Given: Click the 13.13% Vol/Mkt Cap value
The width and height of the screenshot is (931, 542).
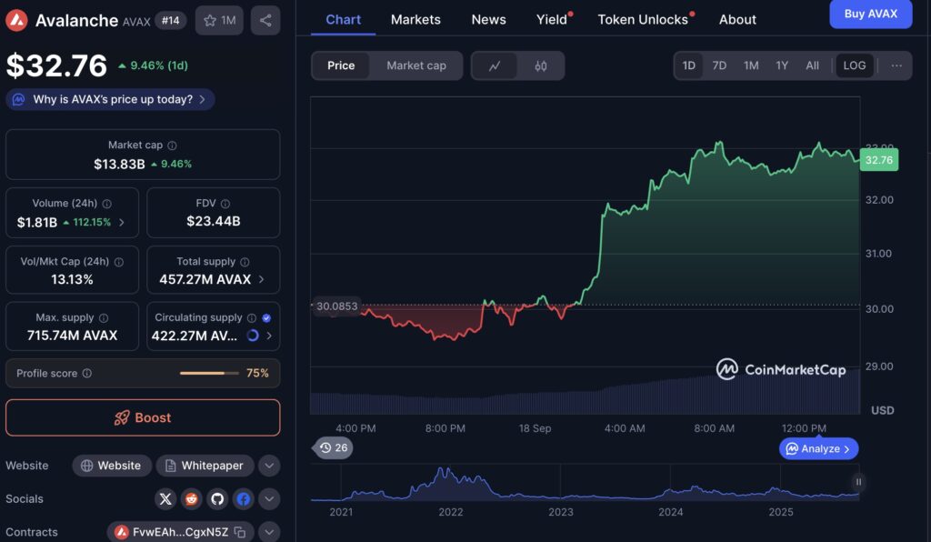Looking at the screenshot, I should 72,279.
